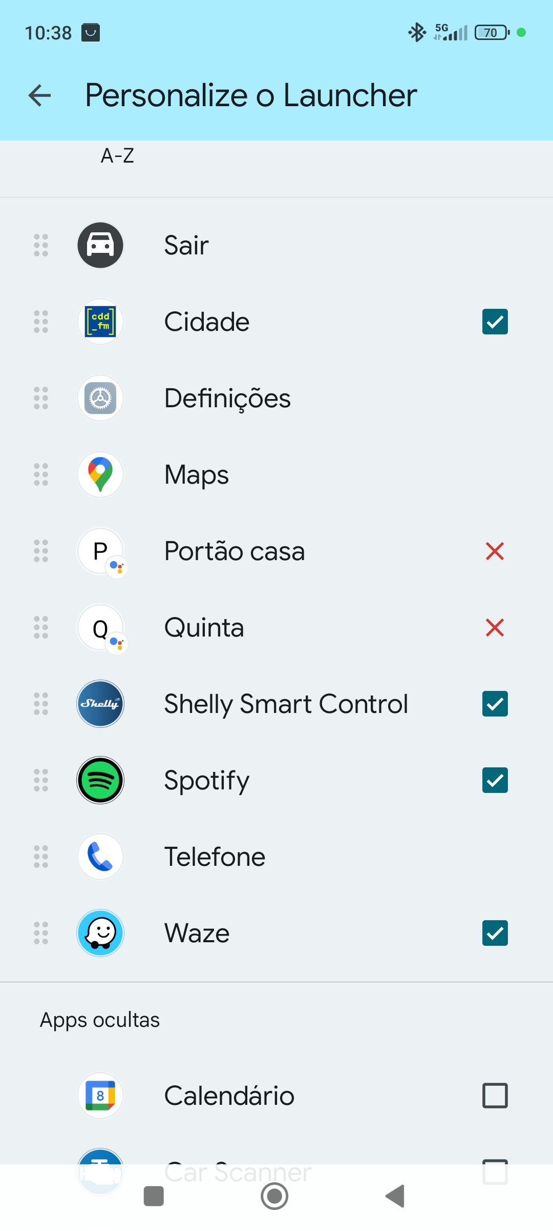
Task: Uncheck the Waze checkbox
Action: click(x=495, y=933)
